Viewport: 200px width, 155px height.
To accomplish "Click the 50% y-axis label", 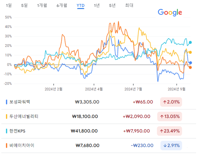I will click(8, 17).
